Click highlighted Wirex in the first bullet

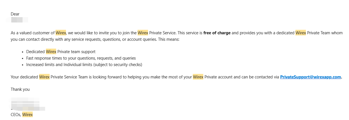point(51,52)
